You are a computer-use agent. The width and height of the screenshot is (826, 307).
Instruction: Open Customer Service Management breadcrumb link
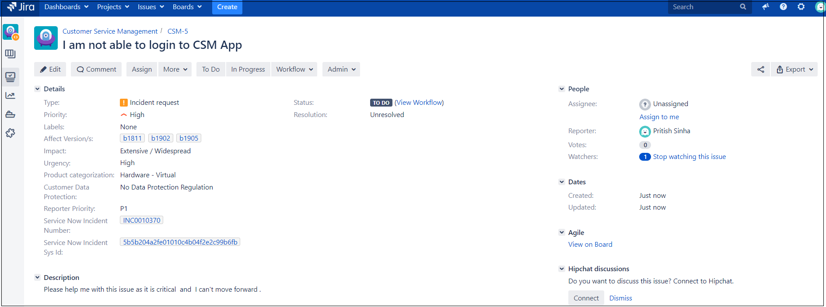(110, 31)
